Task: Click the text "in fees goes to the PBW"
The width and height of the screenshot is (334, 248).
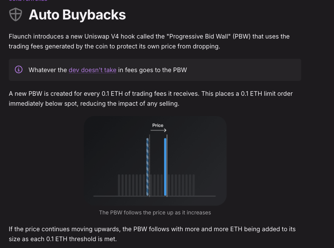Action: coord(152,70)
